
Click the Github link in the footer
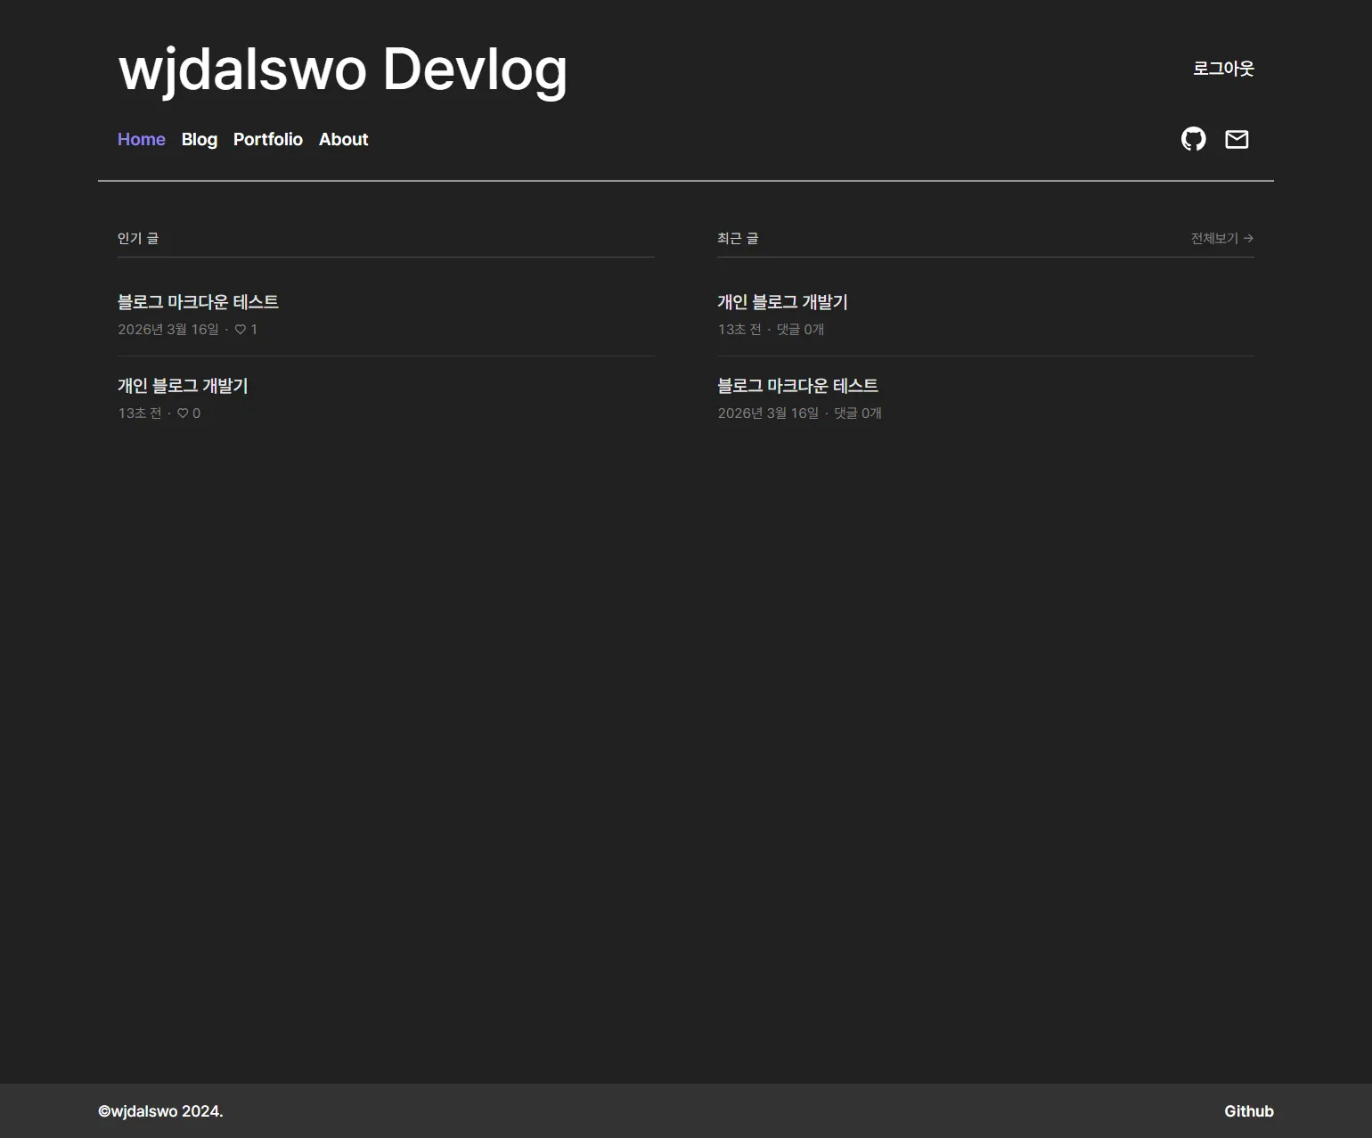click(x=1248, y=1111)
